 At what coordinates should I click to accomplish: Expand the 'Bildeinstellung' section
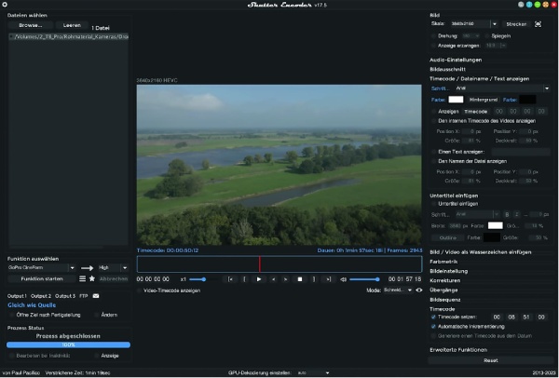pos(448,271)
